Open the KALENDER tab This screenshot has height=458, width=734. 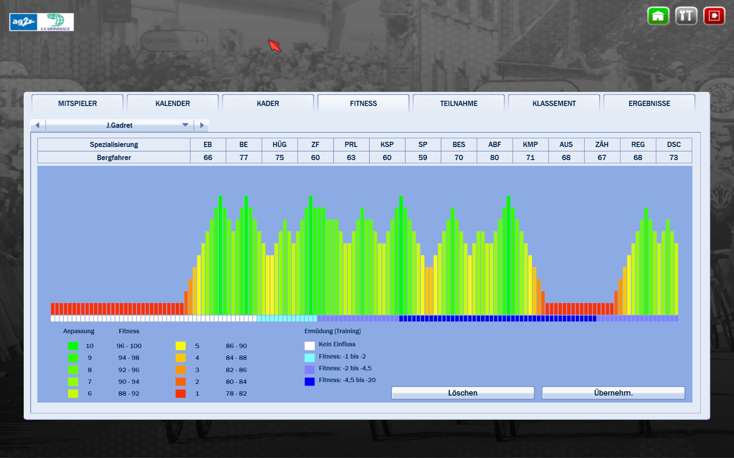pos(173,103)
